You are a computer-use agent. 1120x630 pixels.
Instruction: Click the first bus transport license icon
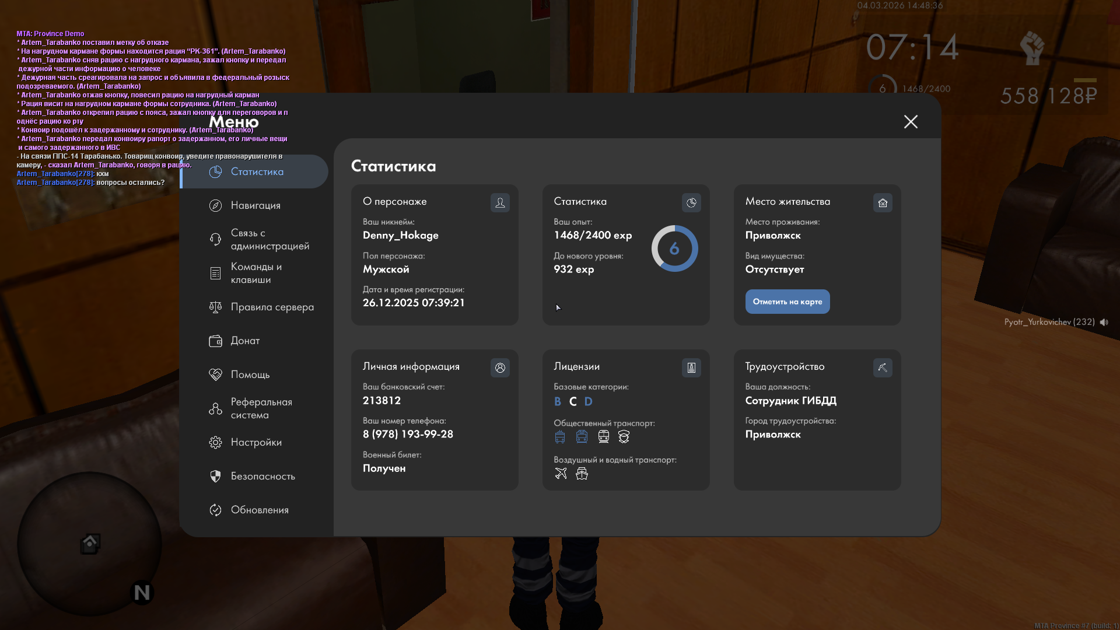(560, 437)
